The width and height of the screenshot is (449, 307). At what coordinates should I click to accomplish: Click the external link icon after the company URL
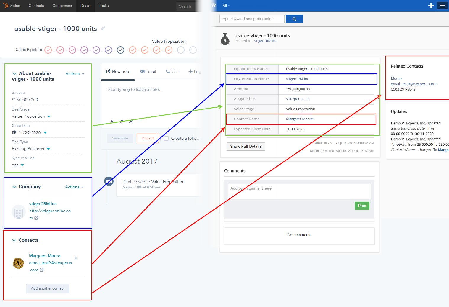click(36, 218)
